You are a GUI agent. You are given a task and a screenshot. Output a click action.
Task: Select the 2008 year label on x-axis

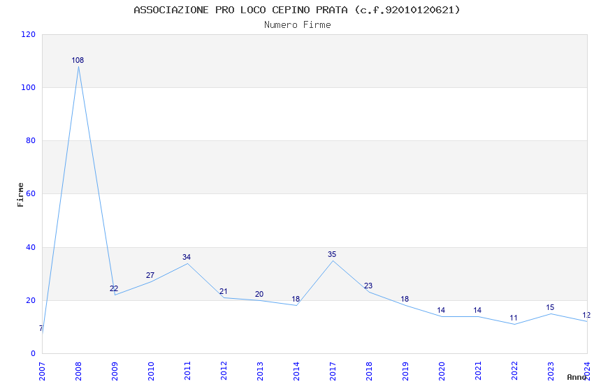(x=78, y=371)
